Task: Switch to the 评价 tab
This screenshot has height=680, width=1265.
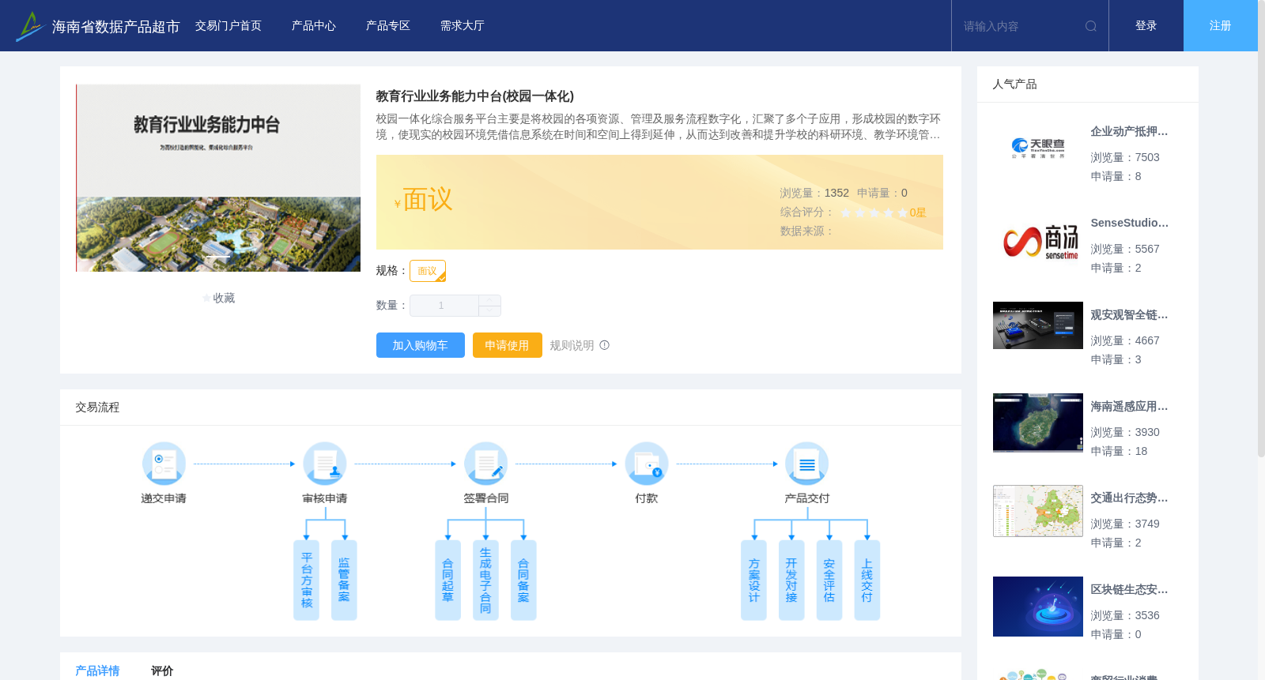Action: coord(162,671)
